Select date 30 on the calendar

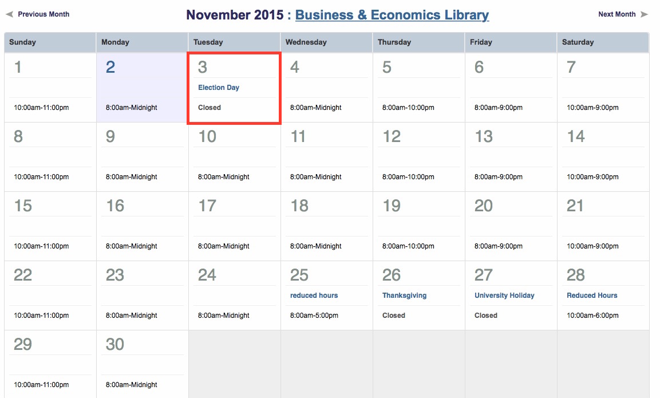[115, 344]
